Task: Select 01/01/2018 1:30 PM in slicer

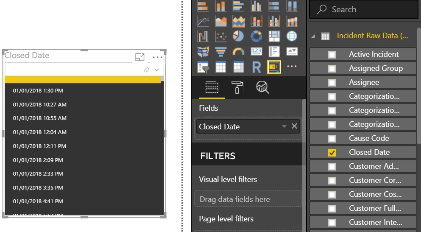Action: coord(38,91)
